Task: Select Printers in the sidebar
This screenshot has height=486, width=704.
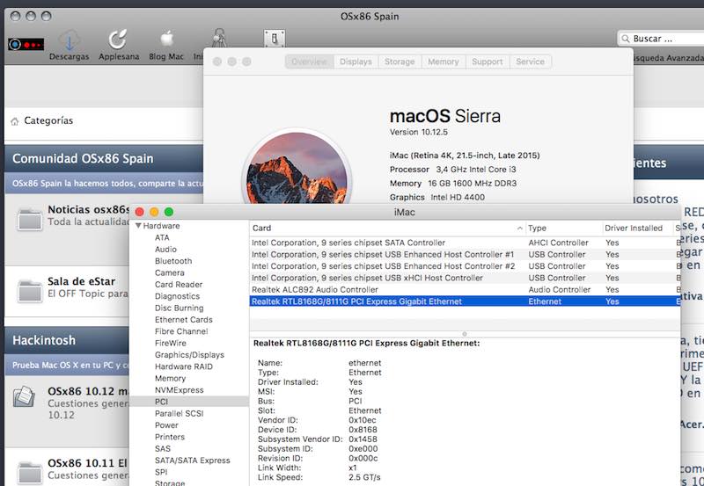Action: pyautogui.click(x=170, y=437)
